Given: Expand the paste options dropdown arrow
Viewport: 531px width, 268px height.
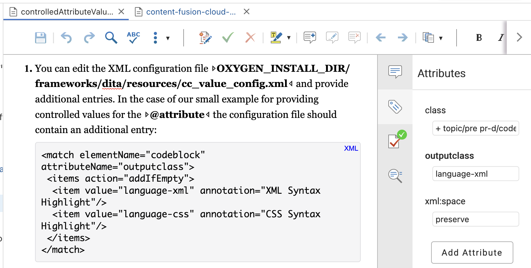Looking at the screenshot, I should click(x=441, y=38).
